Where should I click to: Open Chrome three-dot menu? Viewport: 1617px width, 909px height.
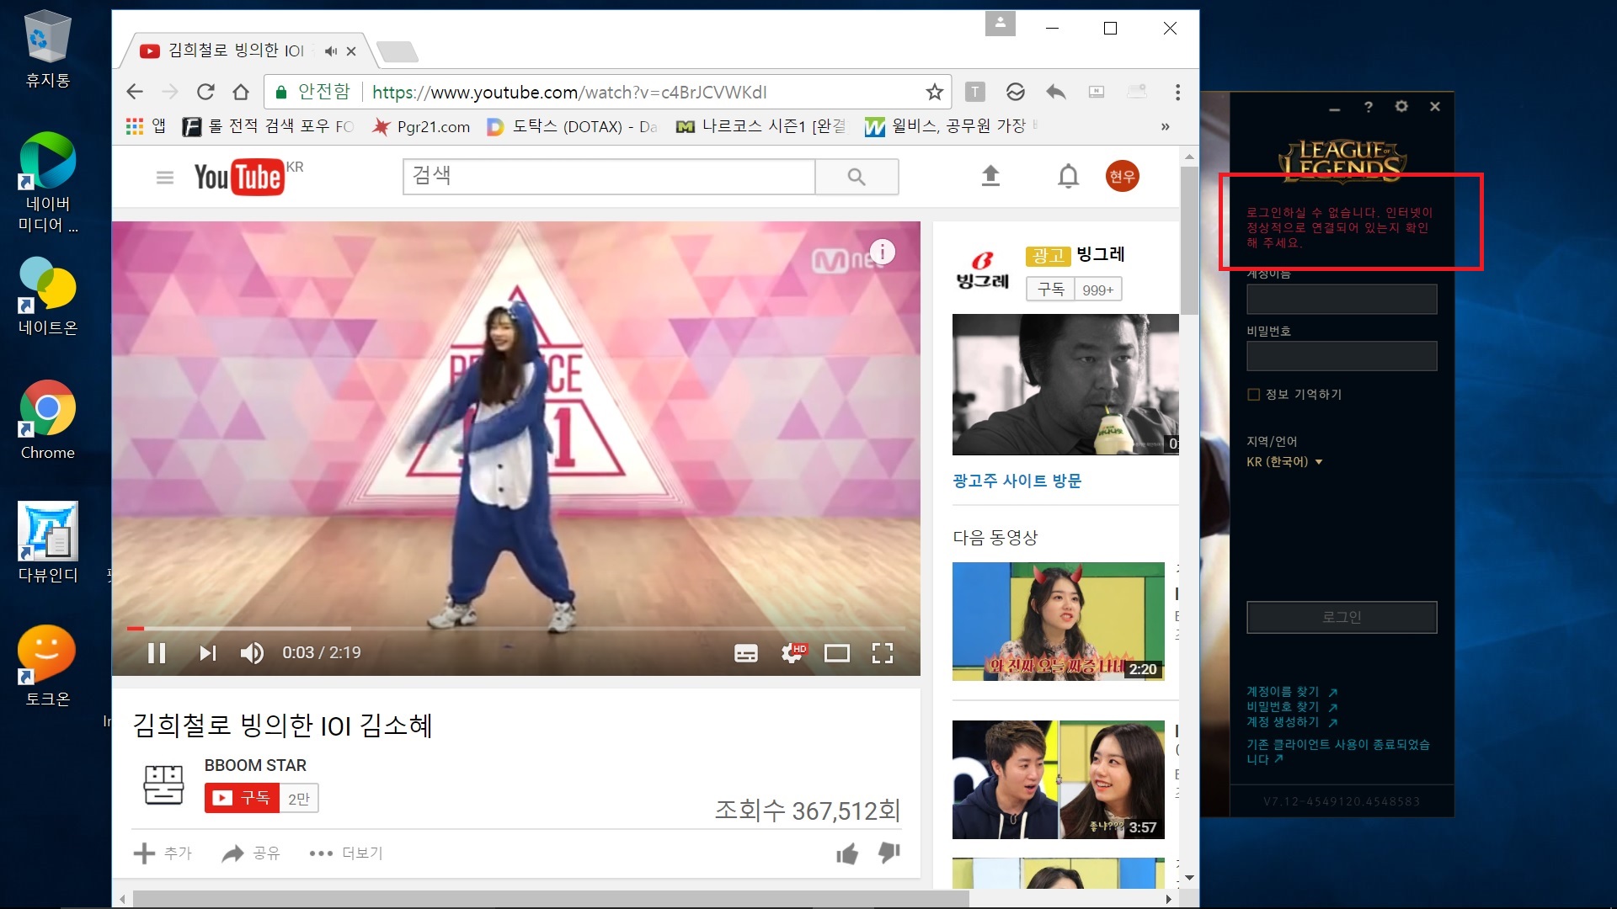[1177, 92]
